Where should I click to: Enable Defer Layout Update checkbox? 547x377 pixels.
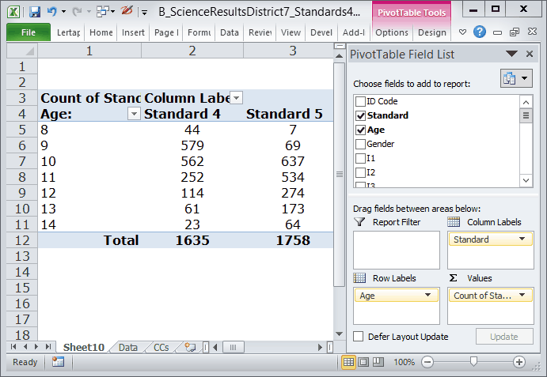(x=359, y=337)
